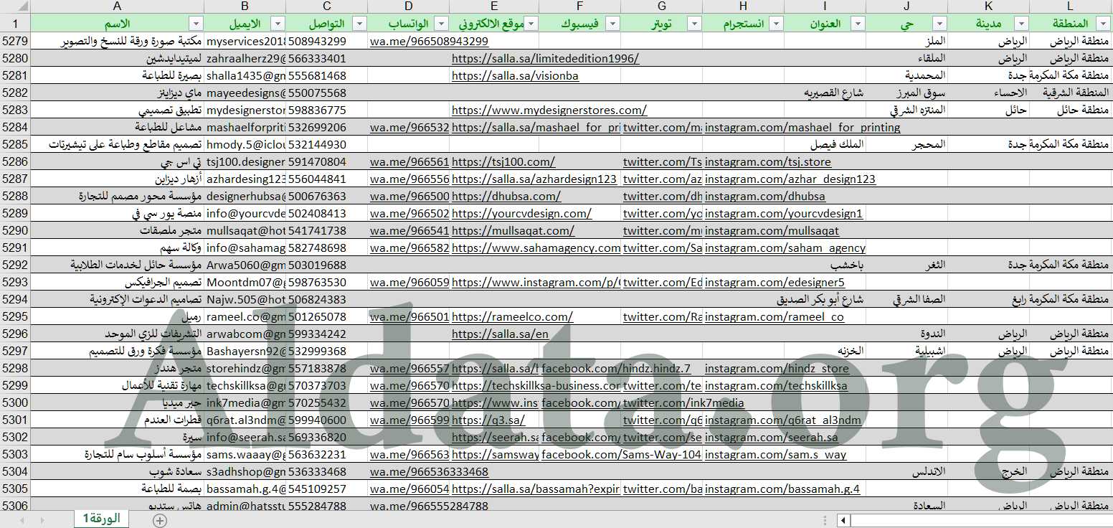Viewport: 1113px width, 528px height.
Task: Open the filter dropdown for المنطقة column
Action: (1103, 24)
